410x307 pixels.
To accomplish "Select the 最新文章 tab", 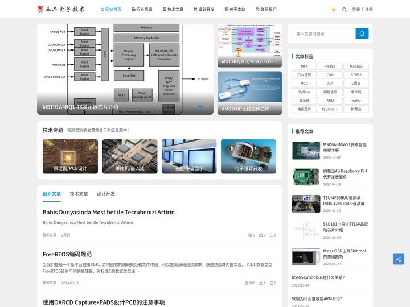I will tap(52, 194).
